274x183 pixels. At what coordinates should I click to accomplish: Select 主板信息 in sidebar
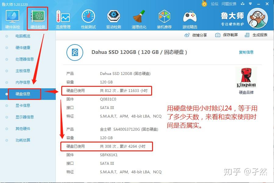coord(23,71)
